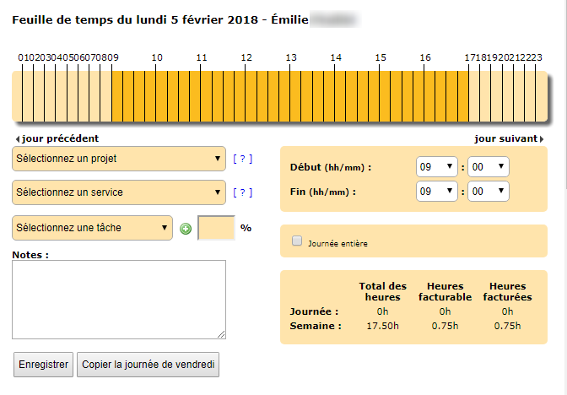The width and height of the screenshot is (567, 395).
Task: Click the percentage input field
Action: tap(216, 228)
